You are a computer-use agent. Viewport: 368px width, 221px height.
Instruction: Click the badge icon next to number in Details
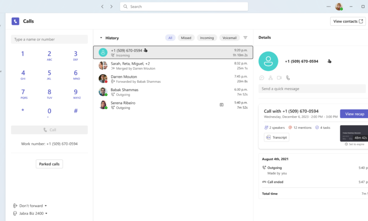(329, 61)
